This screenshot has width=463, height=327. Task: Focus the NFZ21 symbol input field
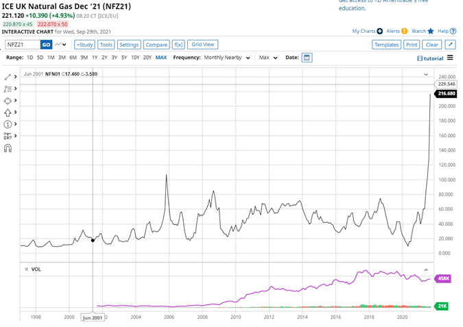point(23,45)
